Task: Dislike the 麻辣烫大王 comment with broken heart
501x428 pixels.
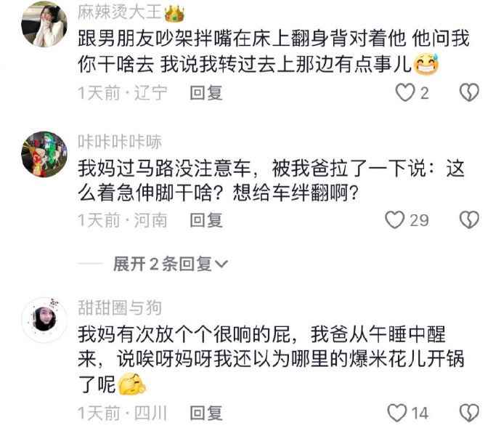Action: [469, 93]
